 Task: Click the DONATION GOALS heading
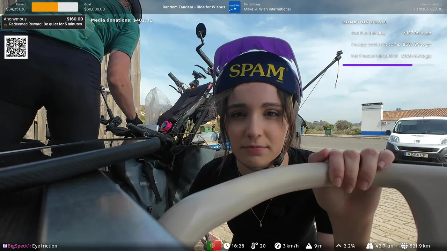pyautogui.click(x=365, y=22)
